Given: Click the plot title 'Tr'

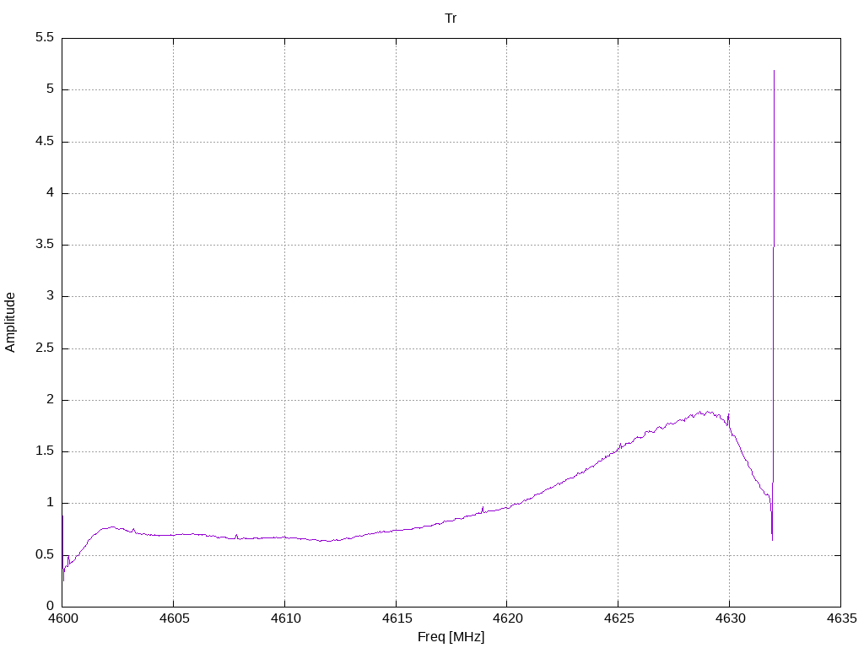Looking at the screenshot, I should (451, 19).
